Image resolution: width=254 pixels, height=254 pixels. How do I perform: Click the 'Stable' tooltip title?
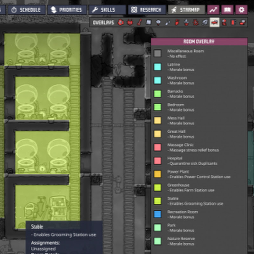click(x=37, y=227)
